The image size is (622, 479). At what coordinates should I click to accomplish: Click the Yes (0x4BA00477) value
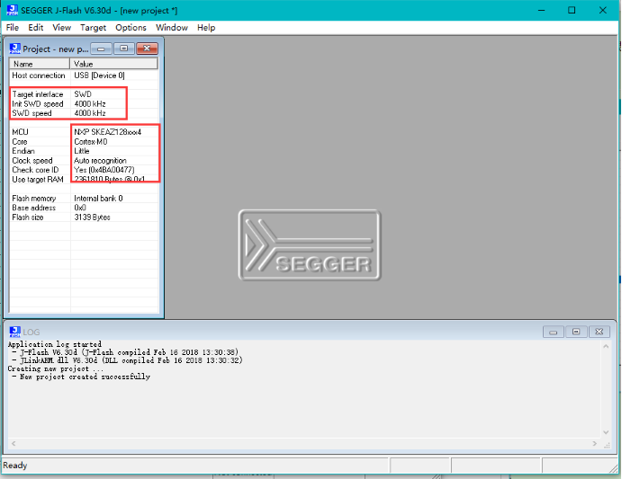(104, 170)
